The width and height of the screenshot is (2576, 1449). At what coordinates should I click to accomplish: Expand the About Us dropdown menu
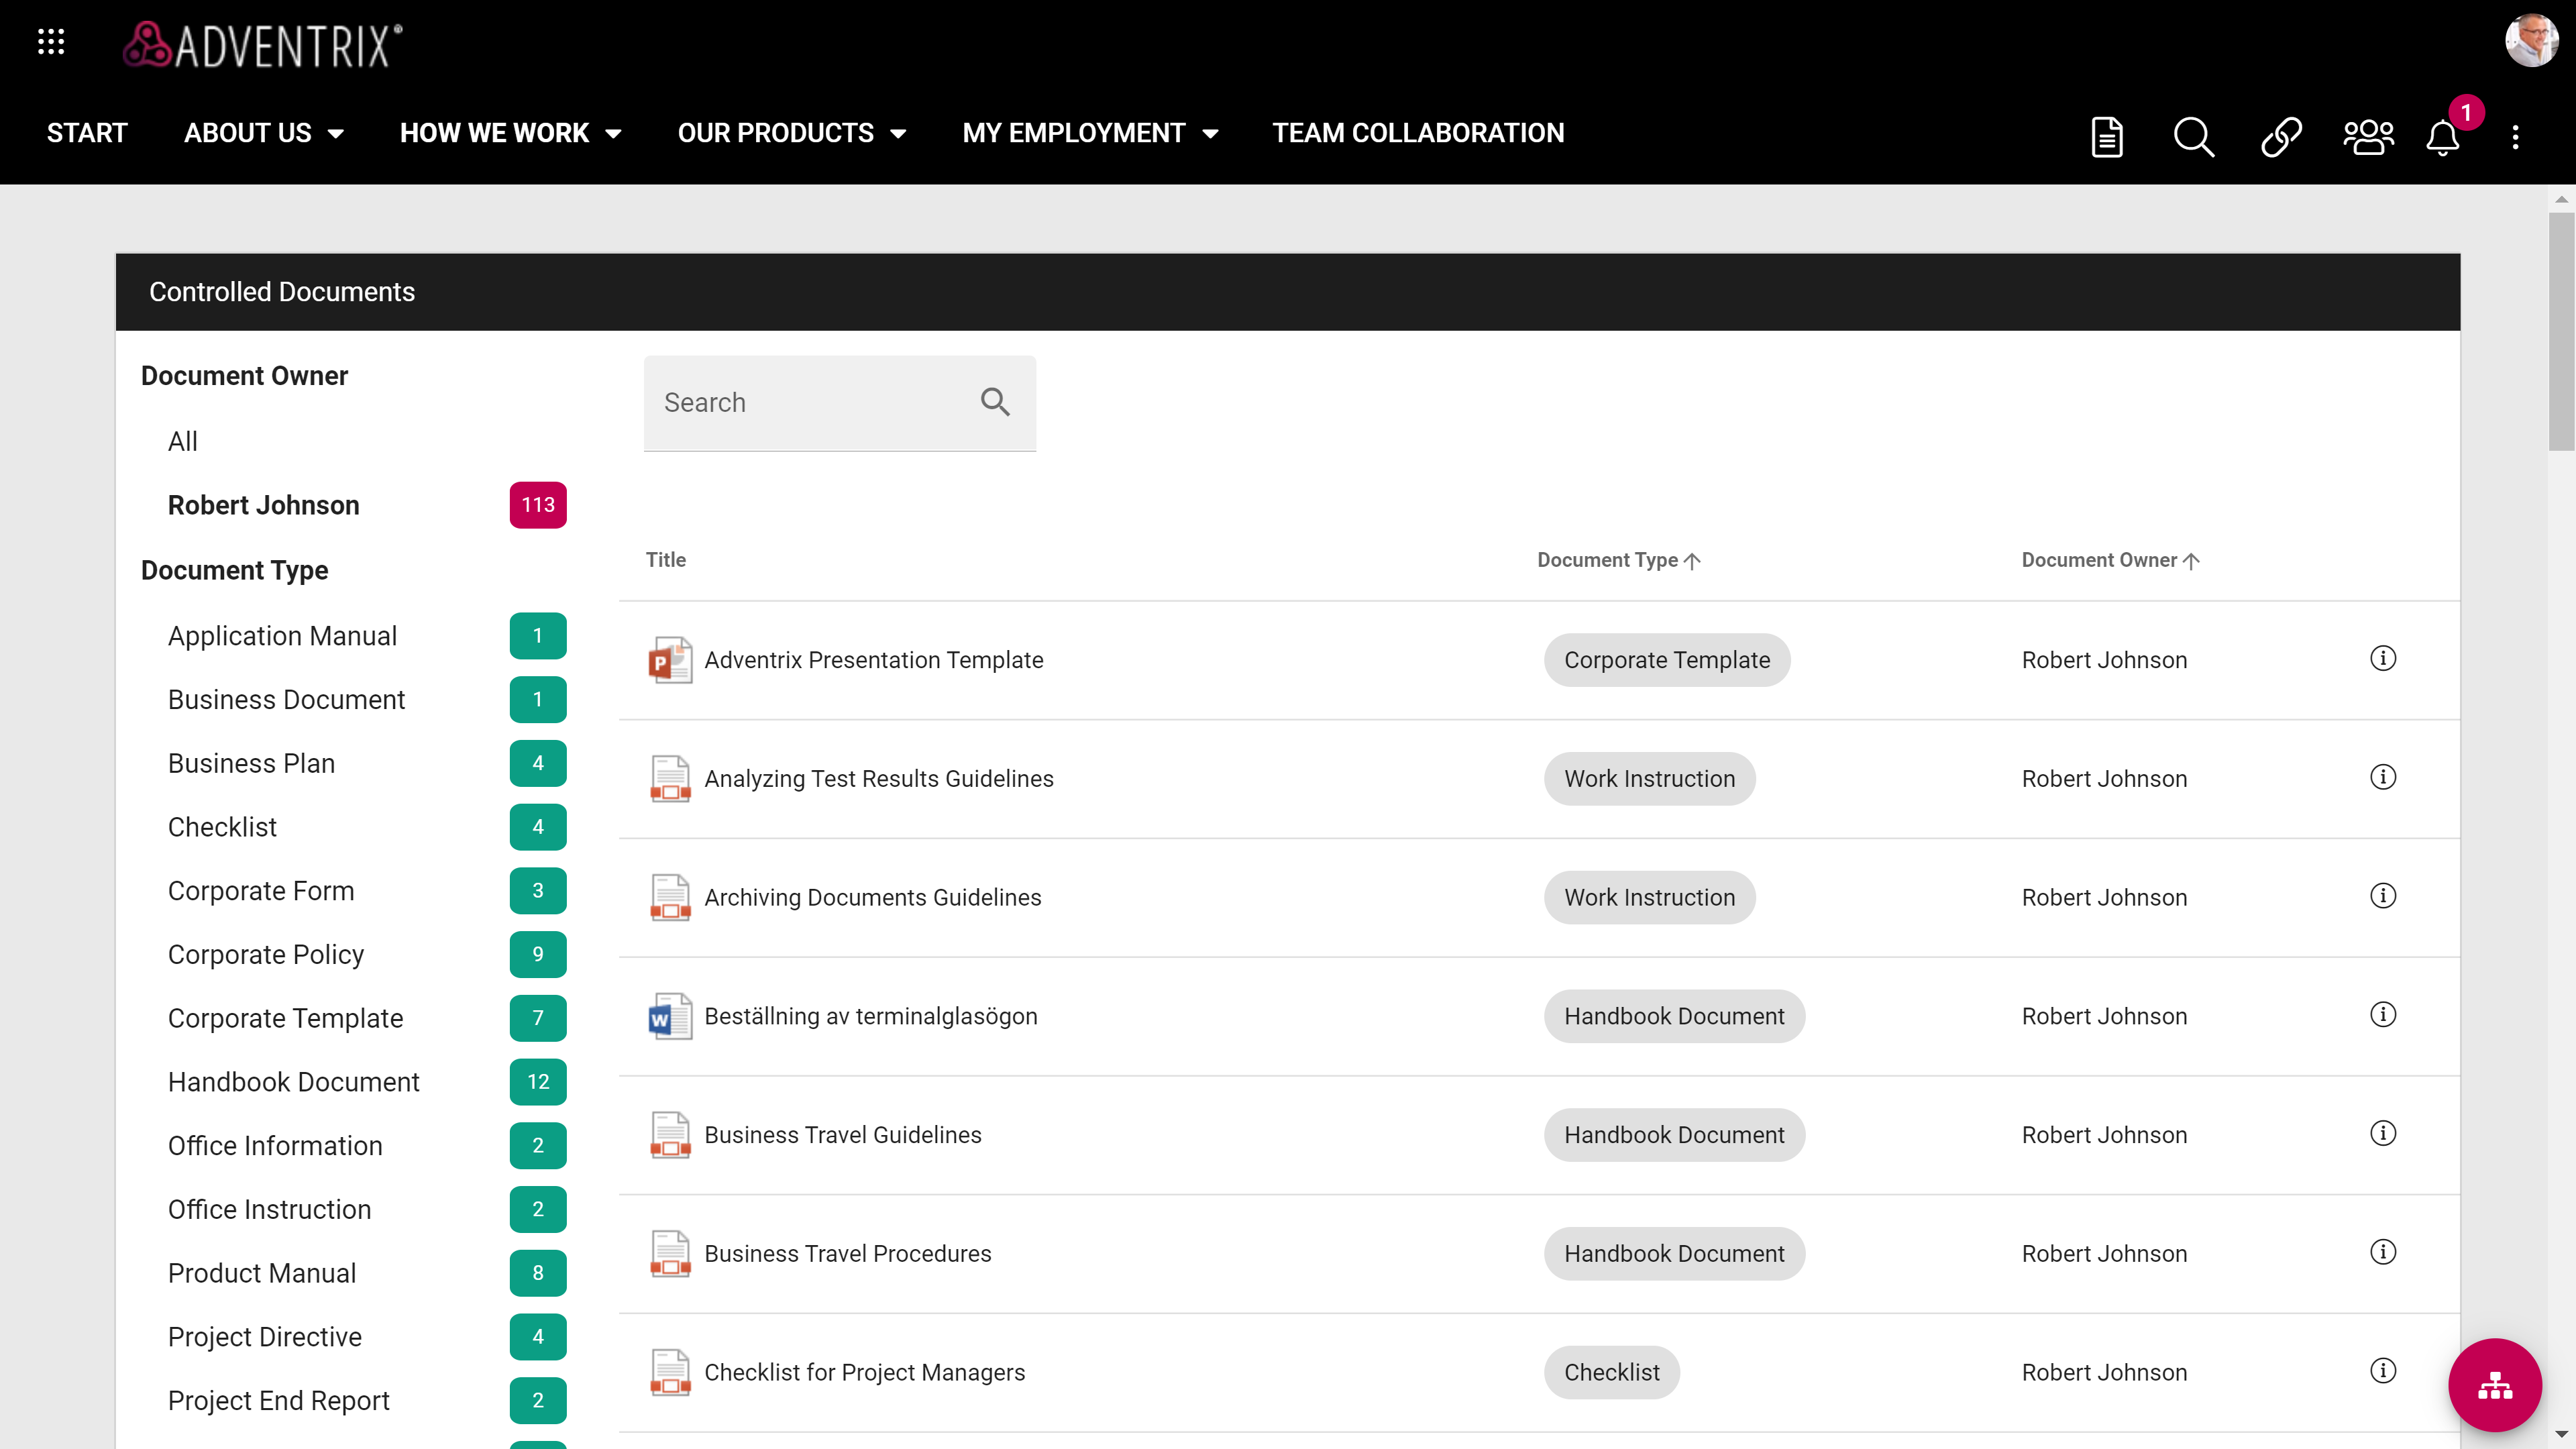(x=264, y=133)
